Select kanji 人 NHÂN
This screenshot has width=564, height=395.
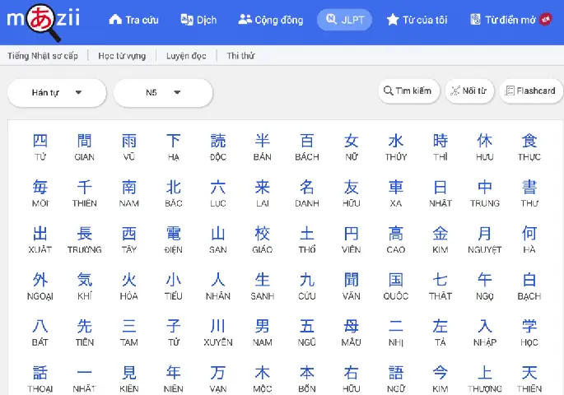point(218,286)
